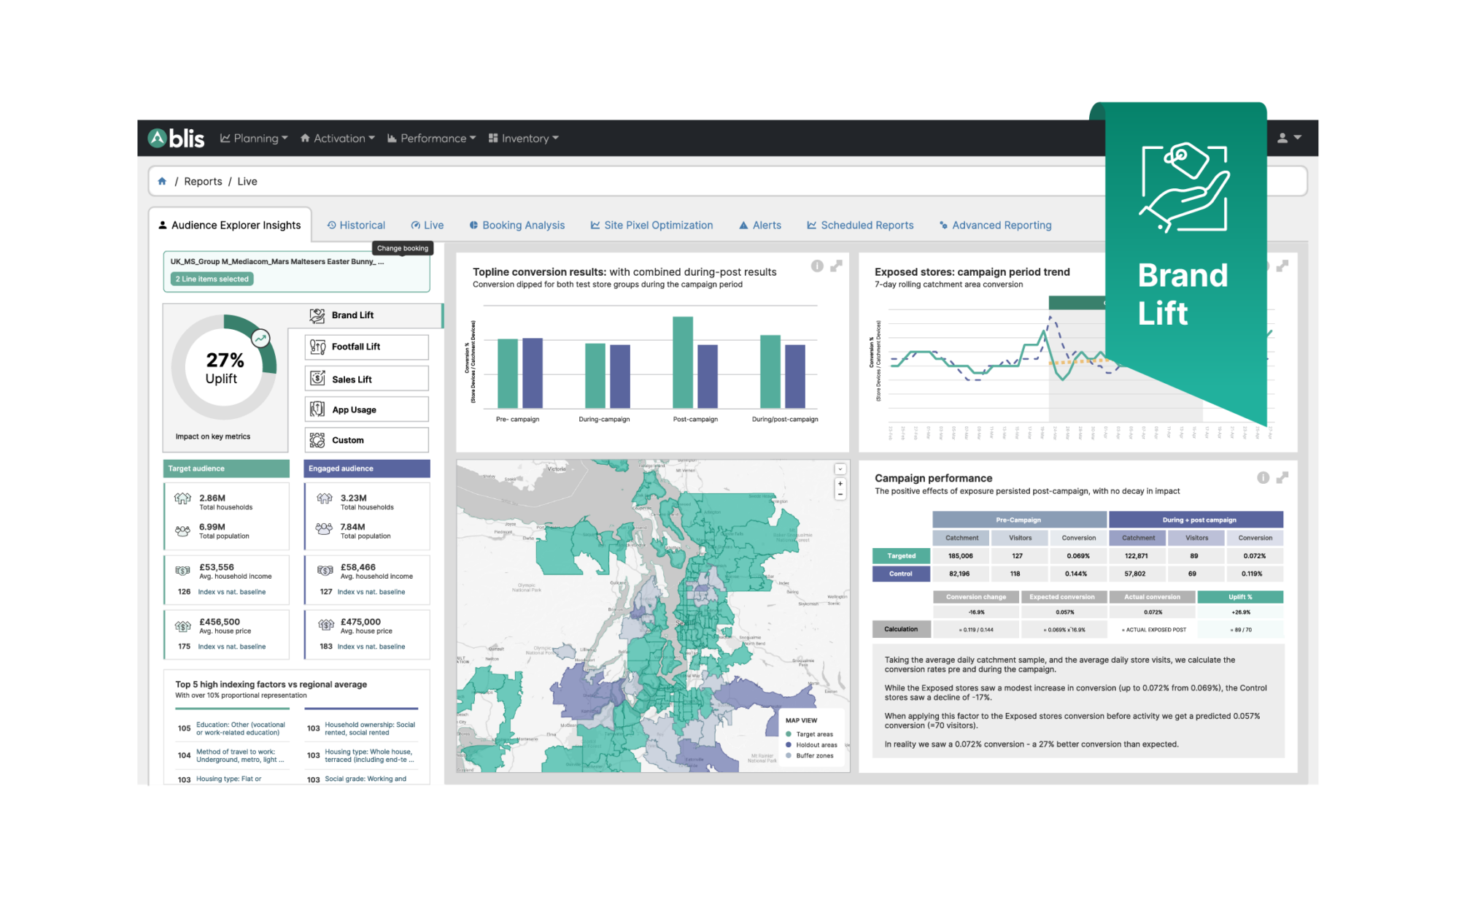The image size is (1459, 902).
Task: Expand the Exposed stores trend chart
Action: coord(1282,266)
